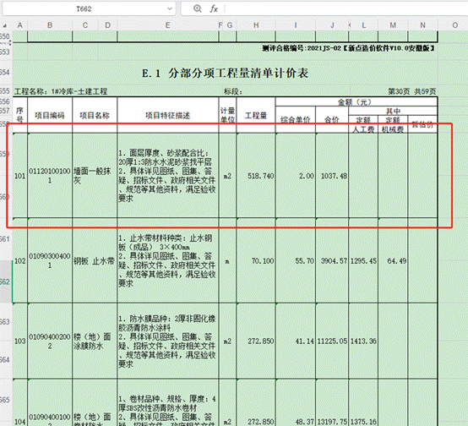Click the 工程名称 1#冷库-土建工程 cell
The image size is (468, 426).
(x=61, y=91)
